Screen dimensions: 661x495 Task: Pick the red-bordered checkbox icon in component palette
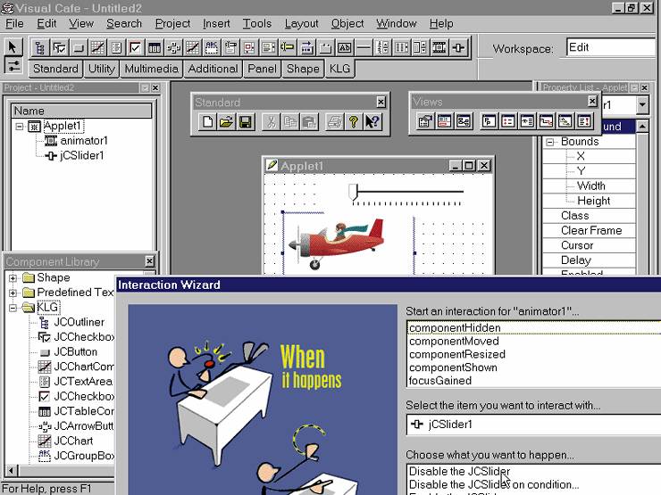point(135,47)
